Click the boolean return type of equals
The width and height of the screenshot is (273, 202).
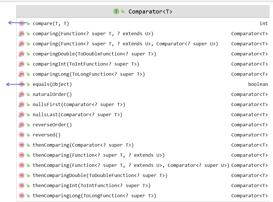pyautogui.click(x=258, y=84)
